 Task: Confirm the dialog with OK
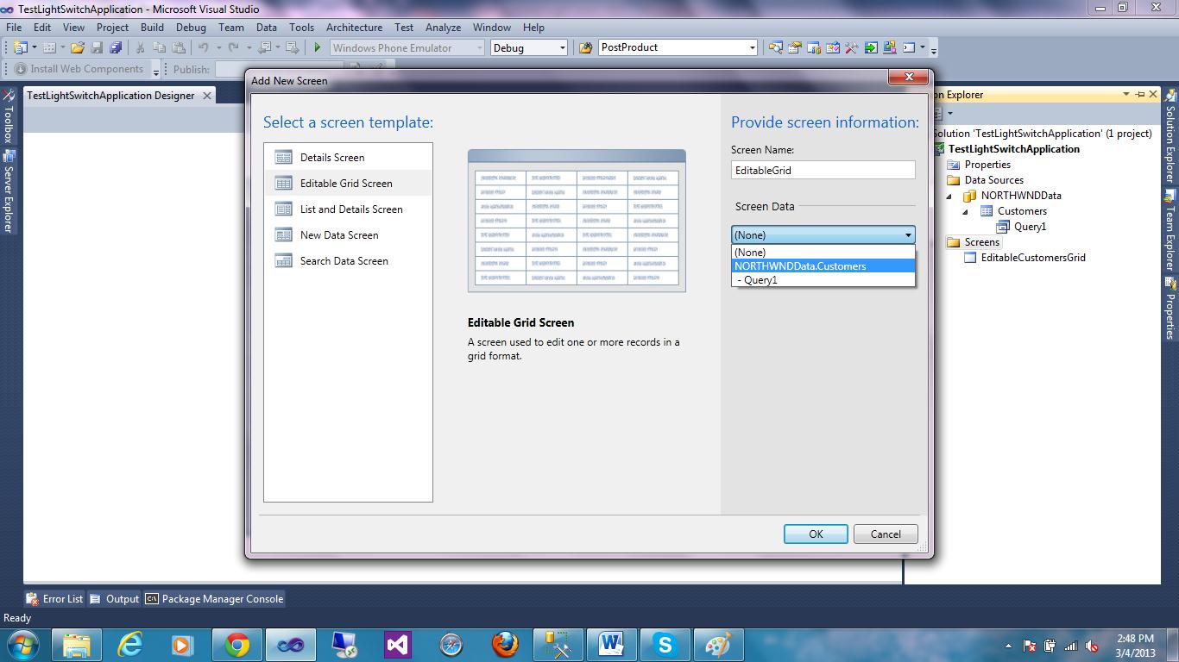(816, 534)
